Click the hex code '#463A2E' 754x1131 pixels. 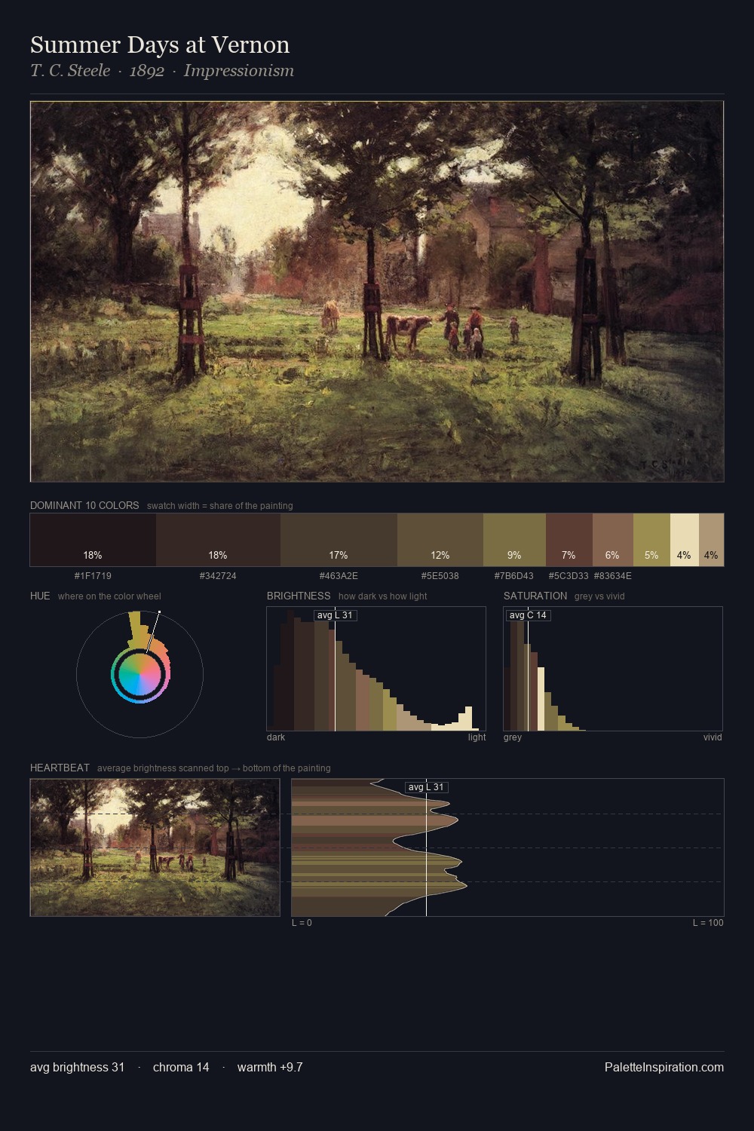339,576
